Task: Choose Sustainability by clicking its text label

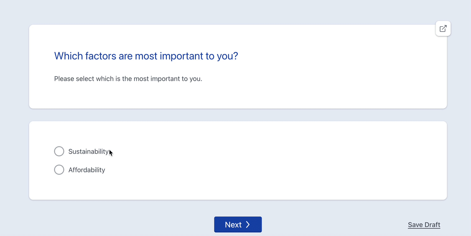Action: click(89, 151)
